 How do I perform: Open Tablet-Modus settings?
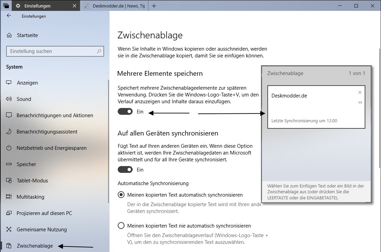(55, 180)
